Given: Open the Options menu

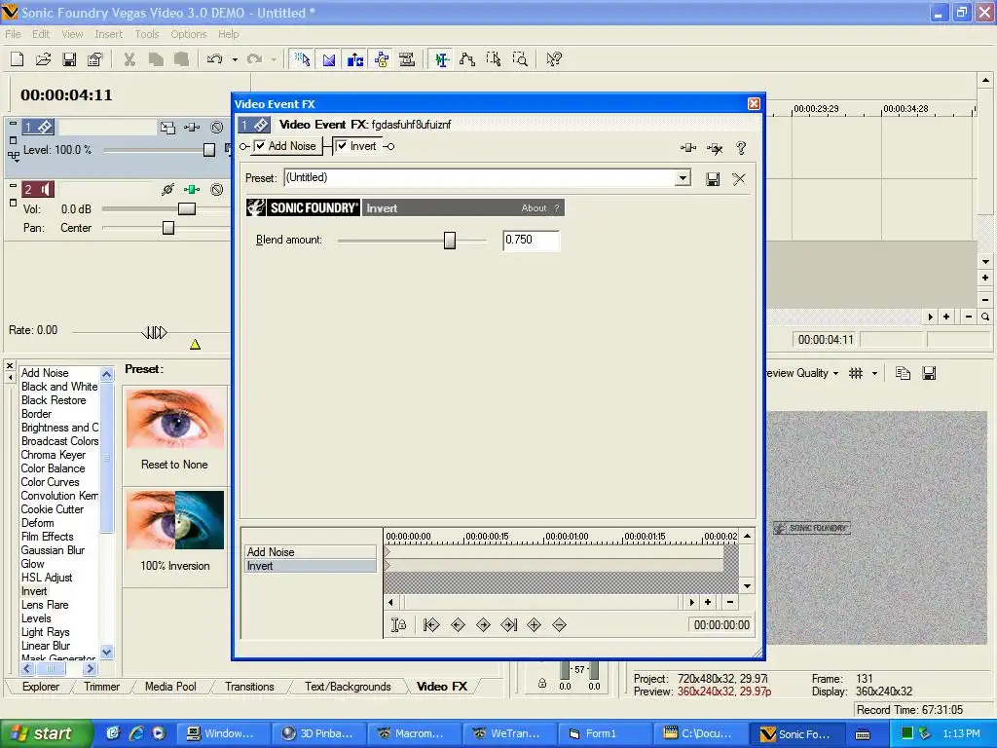Looking at the screenshot, I should [188, 34].
